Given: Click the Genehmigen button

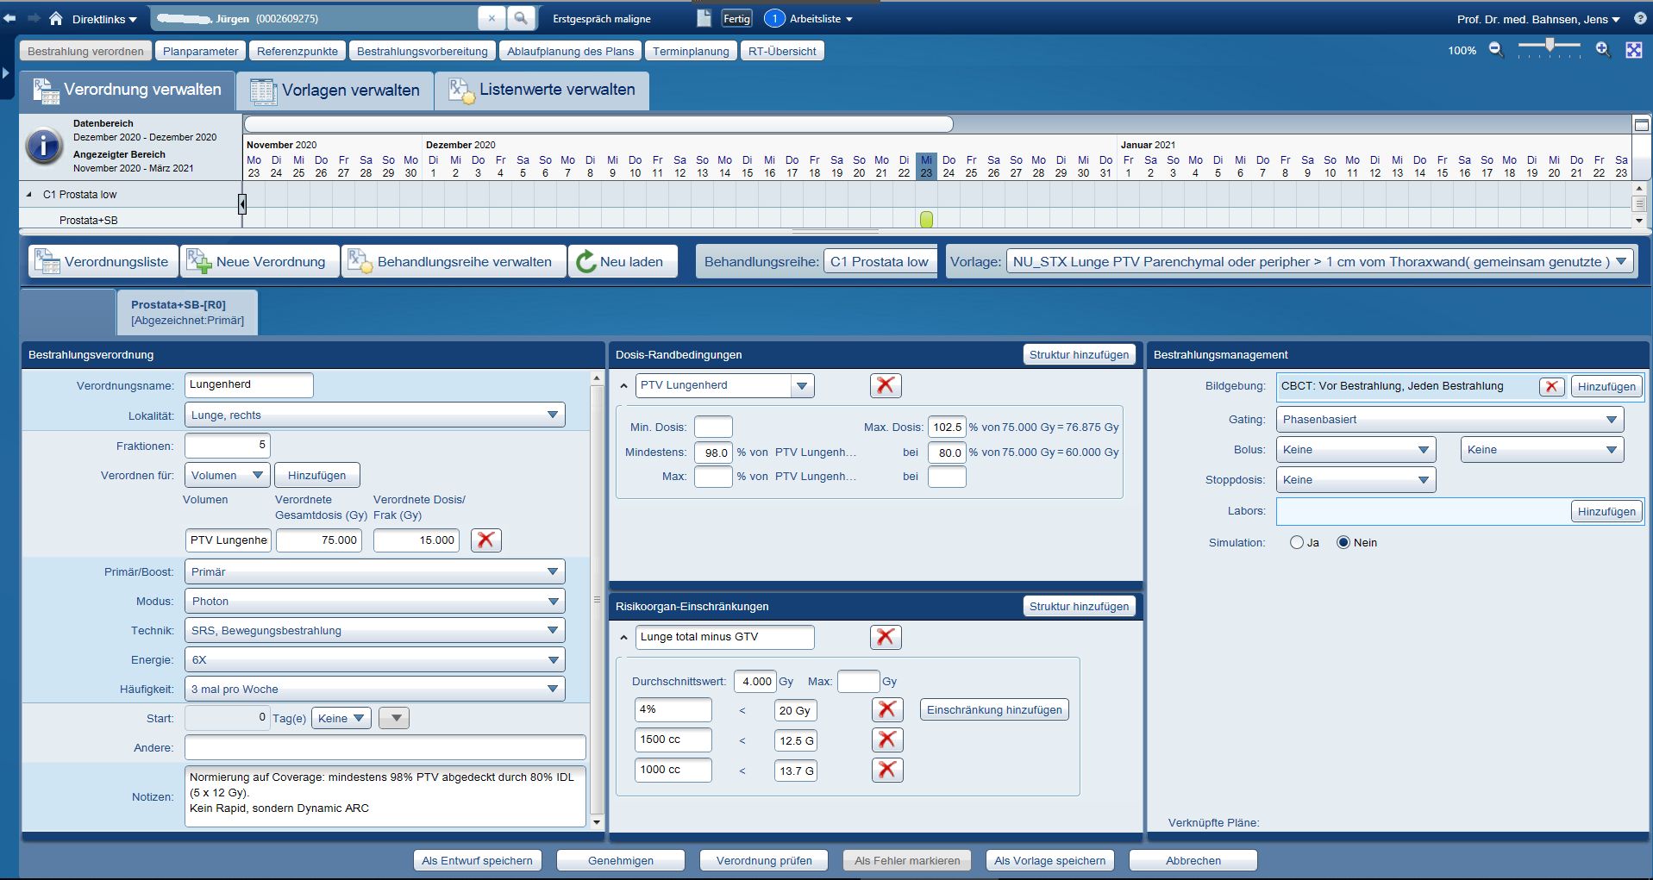Looking at the screenshot, I should 620,860.
